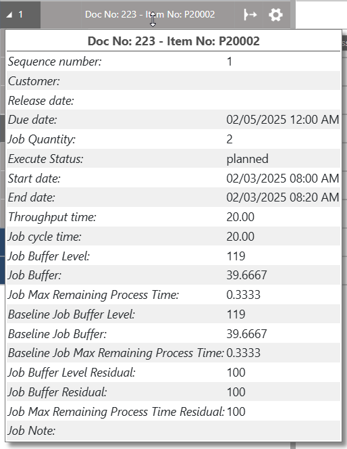Collapse row 1 with the triangle arrow
The height and width of the screenshot is (449, 347).
pyautogui.click(x=9, y=15)
